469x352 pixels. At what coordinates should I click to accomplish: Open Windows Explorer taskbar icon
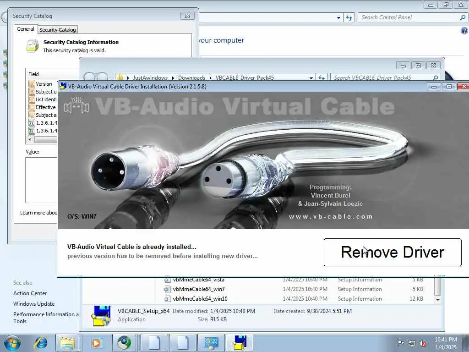[x=68, y=343]
